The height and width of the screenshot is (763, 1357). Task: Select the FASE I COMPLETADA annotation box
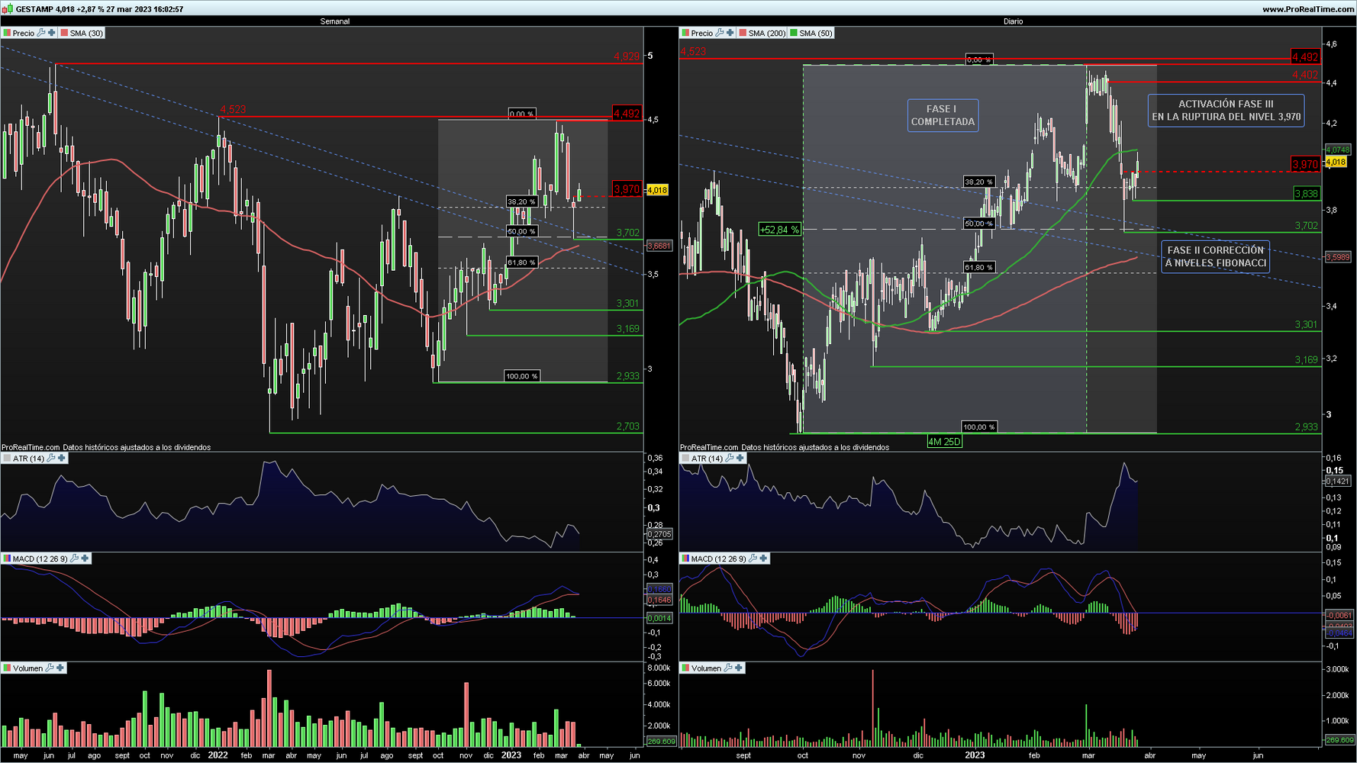[943, 115]
